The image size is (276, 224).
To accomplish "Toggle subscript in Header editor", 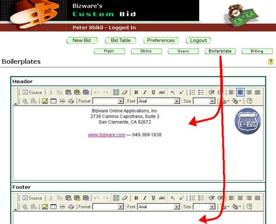I will click(172, 92).
